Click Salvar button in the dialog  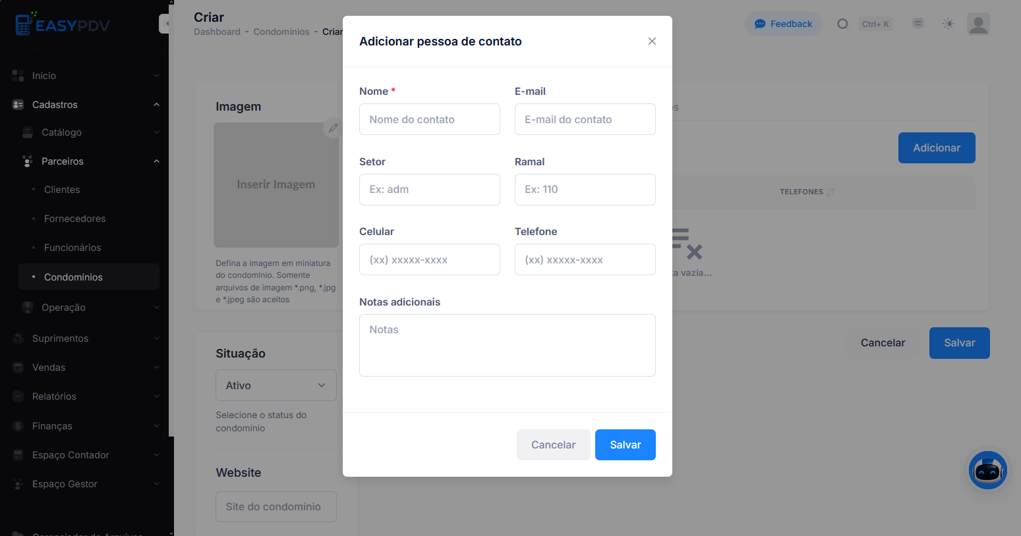coord(626,444)
